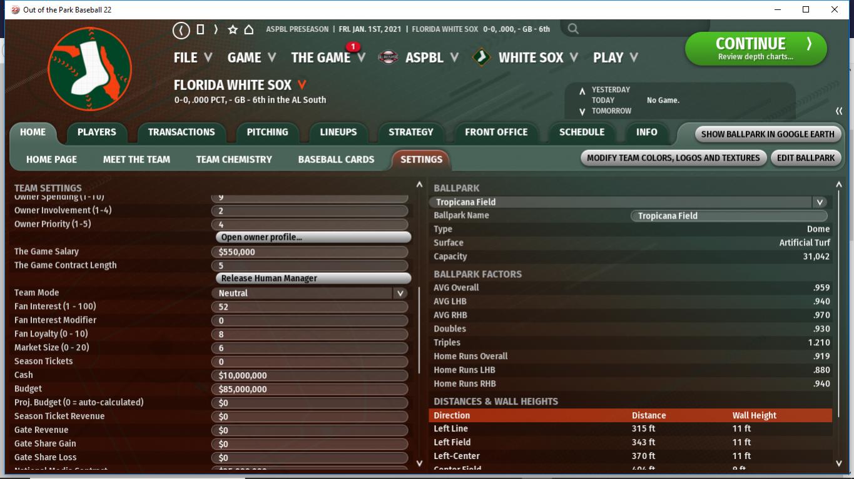Click the forward navigation arrow icon
This screenshot has width=854, height=479.
[x=216, y=29]
